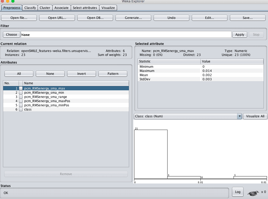Click the Pattern button
The height and width of the screenshot is (199, 268).
coord(113,74)
